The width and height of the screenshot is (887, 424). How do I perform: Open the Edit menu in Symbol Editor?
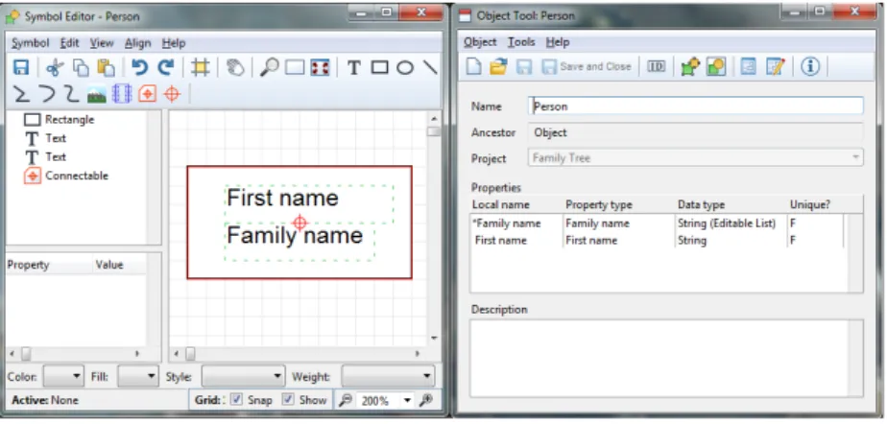pos(69,43)
